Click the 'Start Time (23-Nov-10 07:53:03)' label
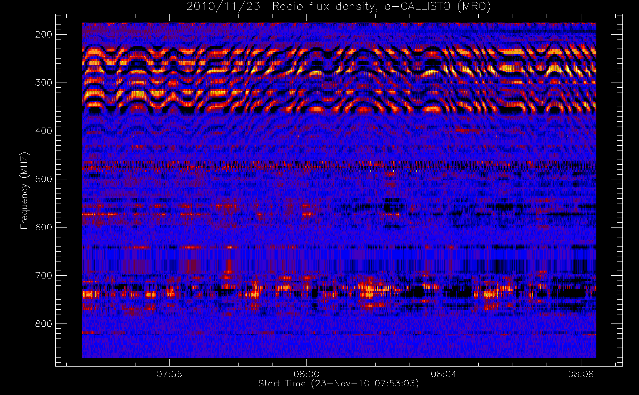Image resolution: width=639 pixels, height=395 pixels. (338, 384)
